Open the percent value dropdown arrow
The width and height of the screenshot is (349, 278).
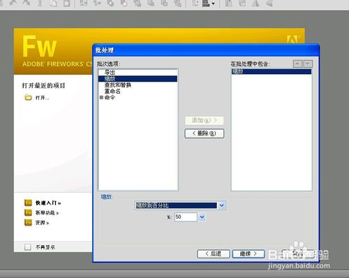click(202, 217)
